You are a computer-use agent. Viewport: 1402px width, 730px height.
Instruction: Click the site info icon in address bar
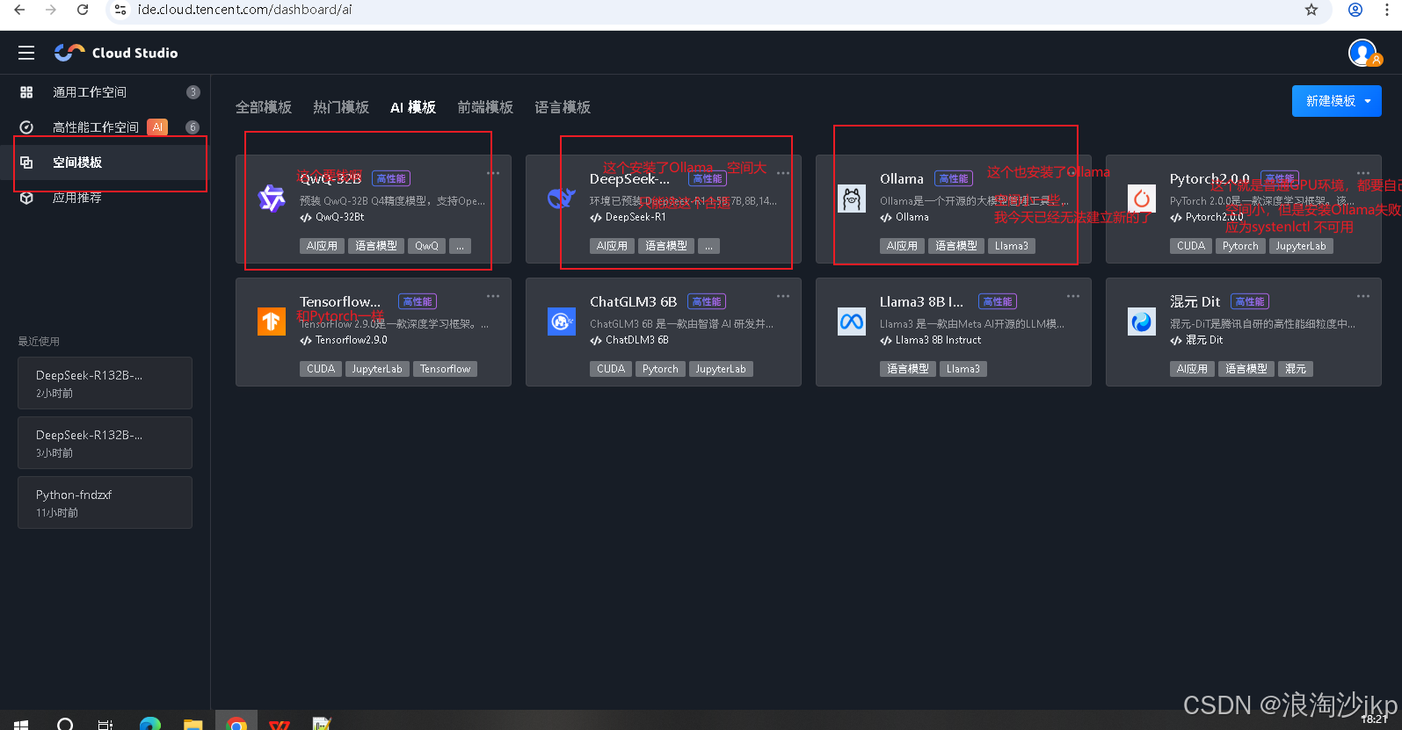tap(120, 10)
